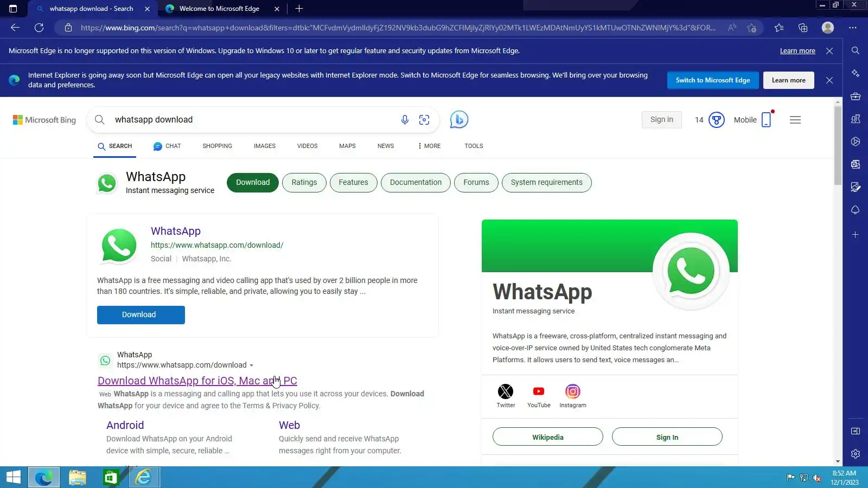
Task: Select the Features pill
Action: tap(354, 183)
